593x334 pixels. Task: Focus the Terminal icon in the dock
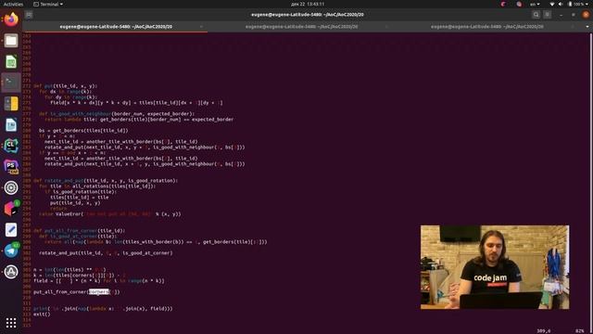pyautogui.click(x=11, y=83)
